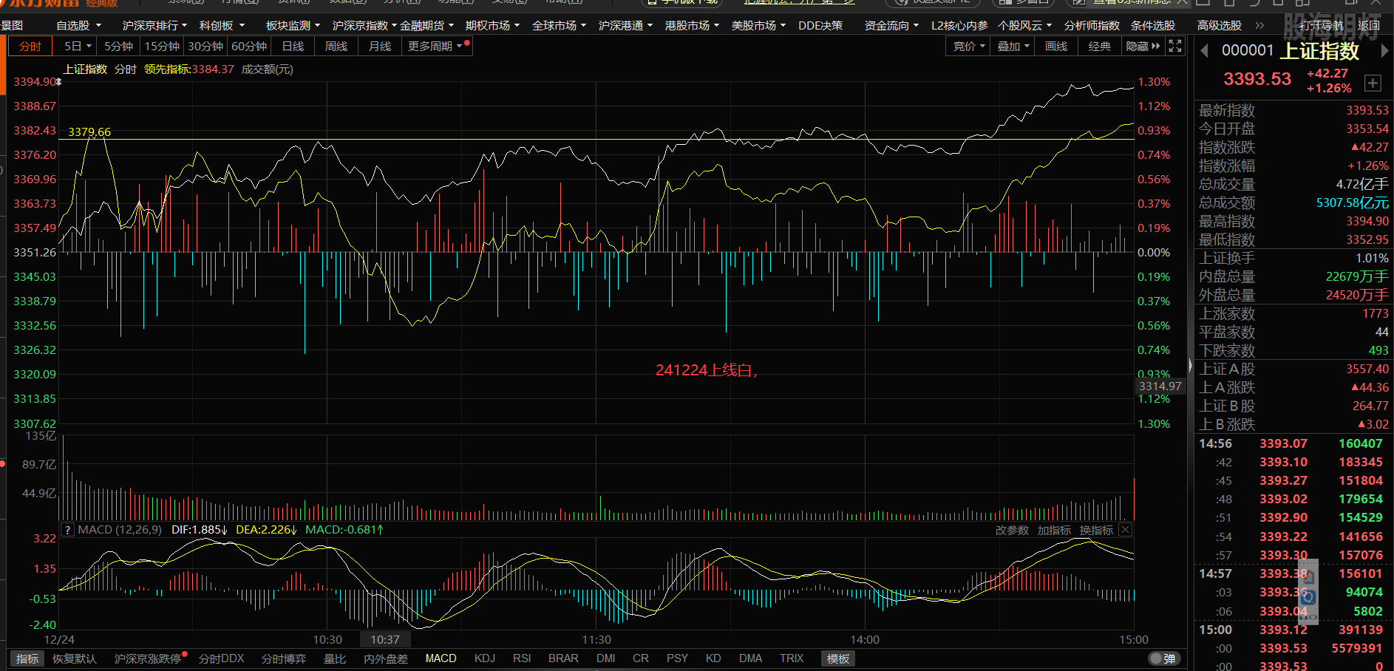Open the 全球市场 menu

point(560,25)
